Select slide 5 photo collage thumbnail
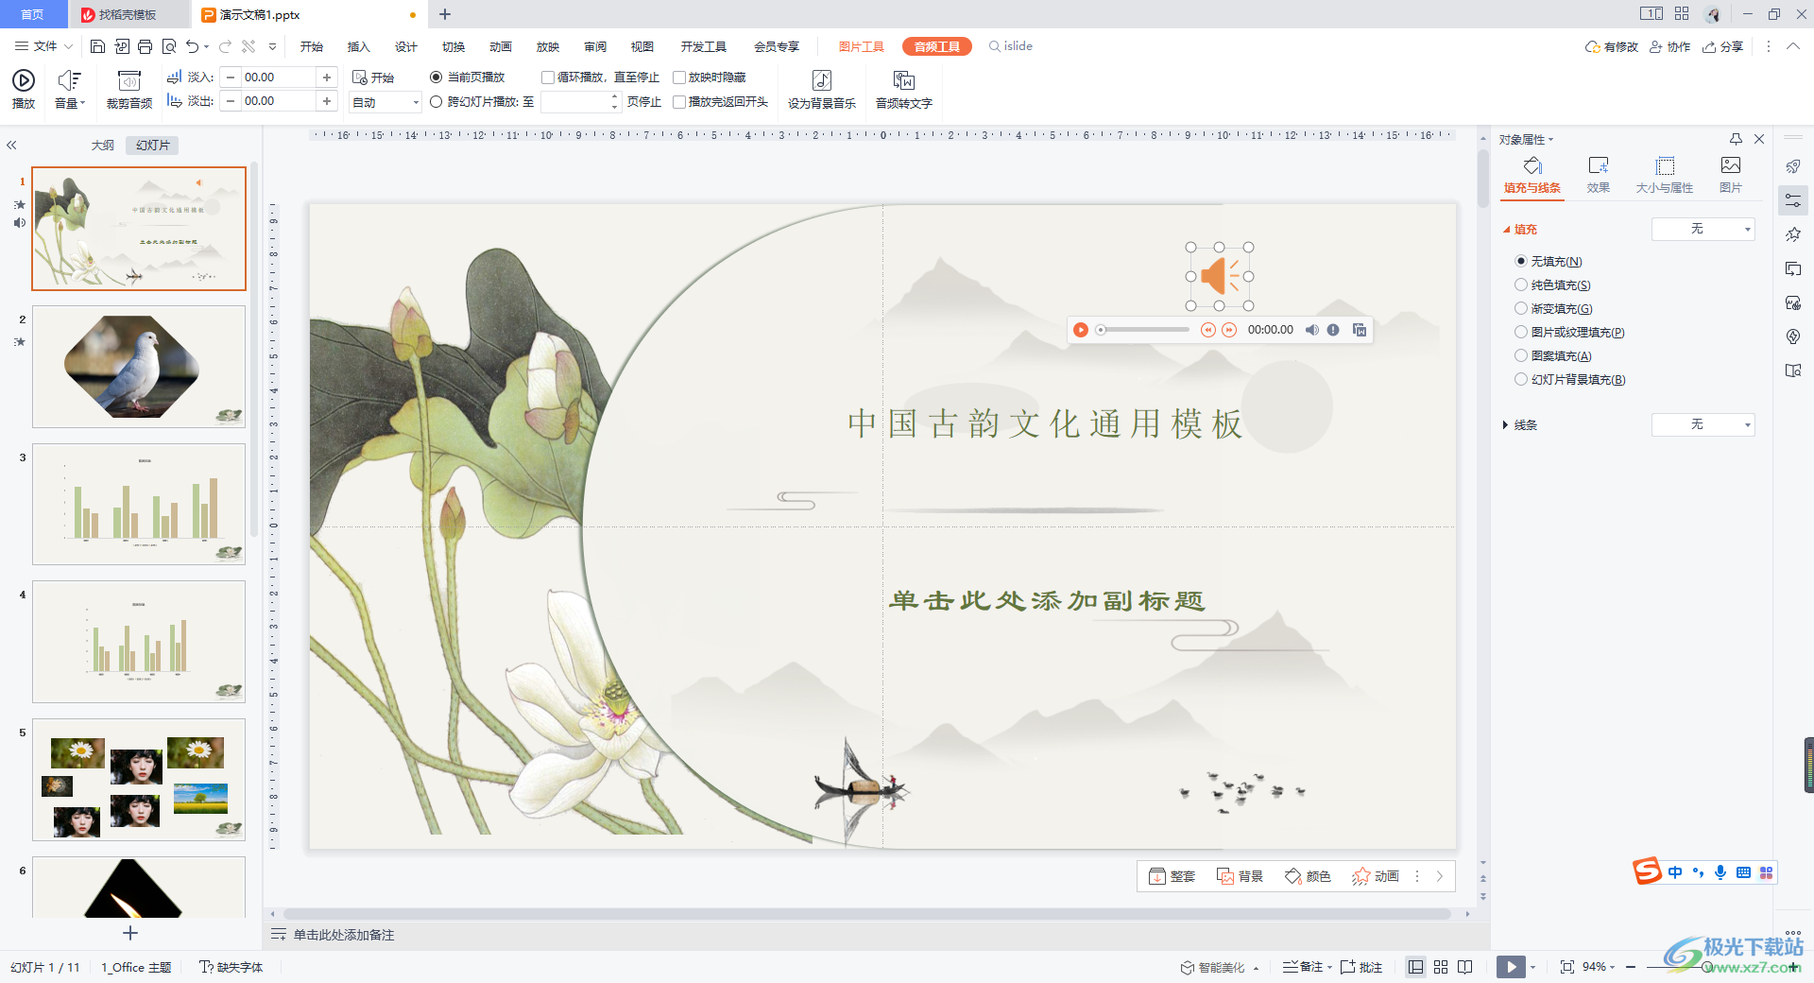The image size is (1814, 983). (x=139, y=780)
